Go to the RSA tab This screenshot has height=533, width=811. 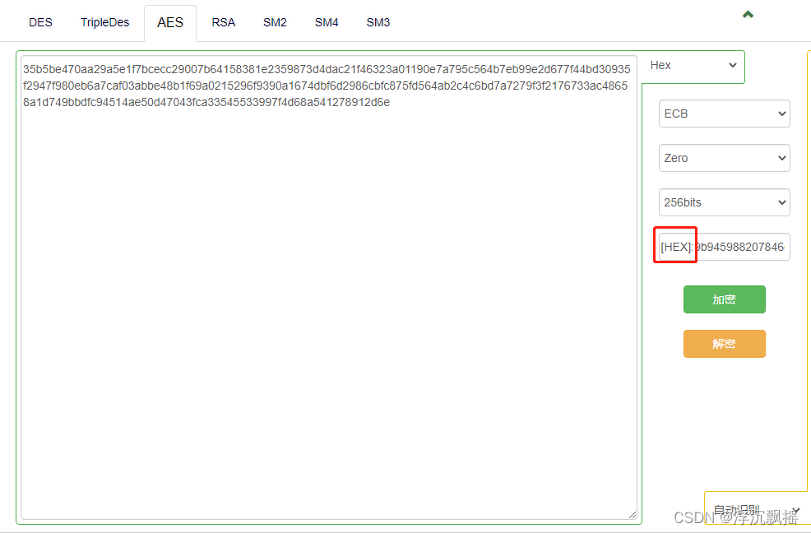[224, 23]
